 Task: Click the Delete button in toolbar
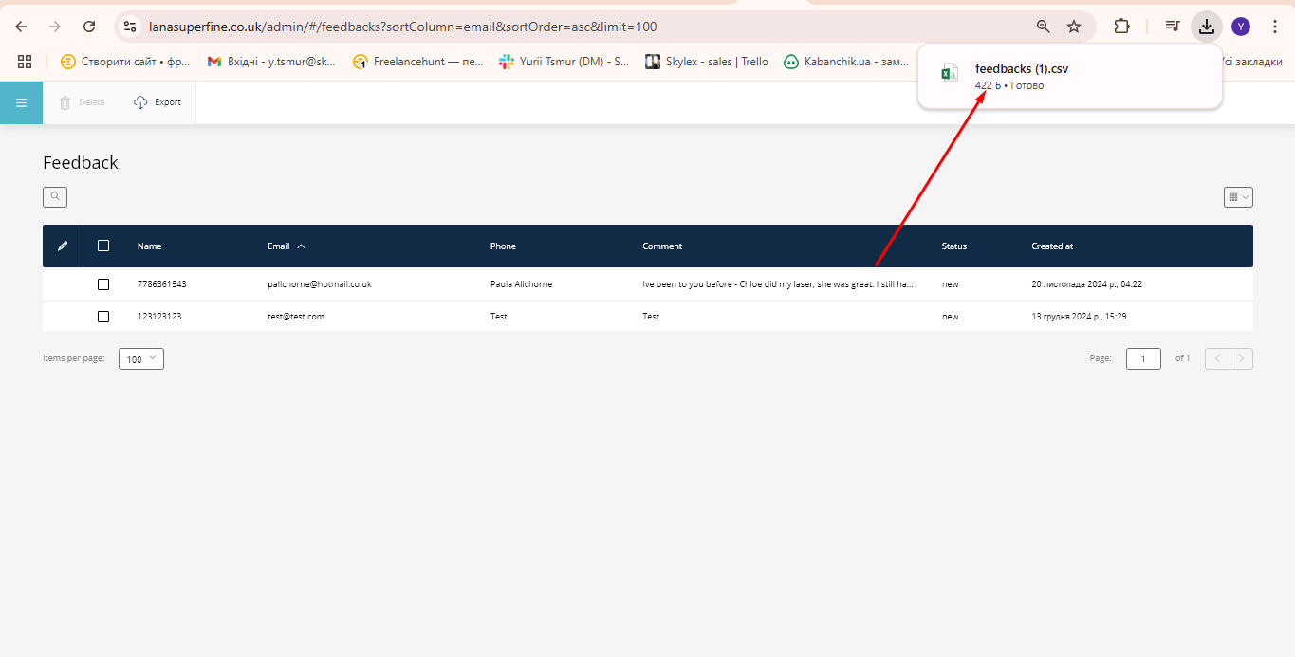click(83, 102)
